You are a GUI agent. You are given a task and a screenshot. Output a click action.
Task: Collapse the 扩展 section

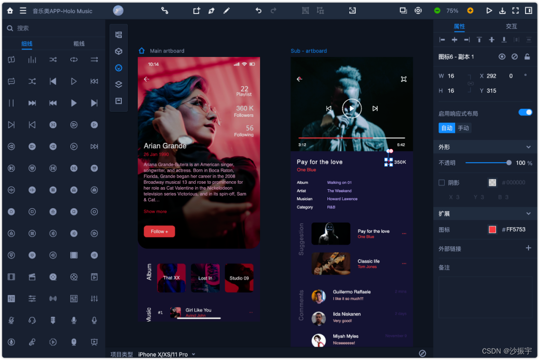point(529,214)
